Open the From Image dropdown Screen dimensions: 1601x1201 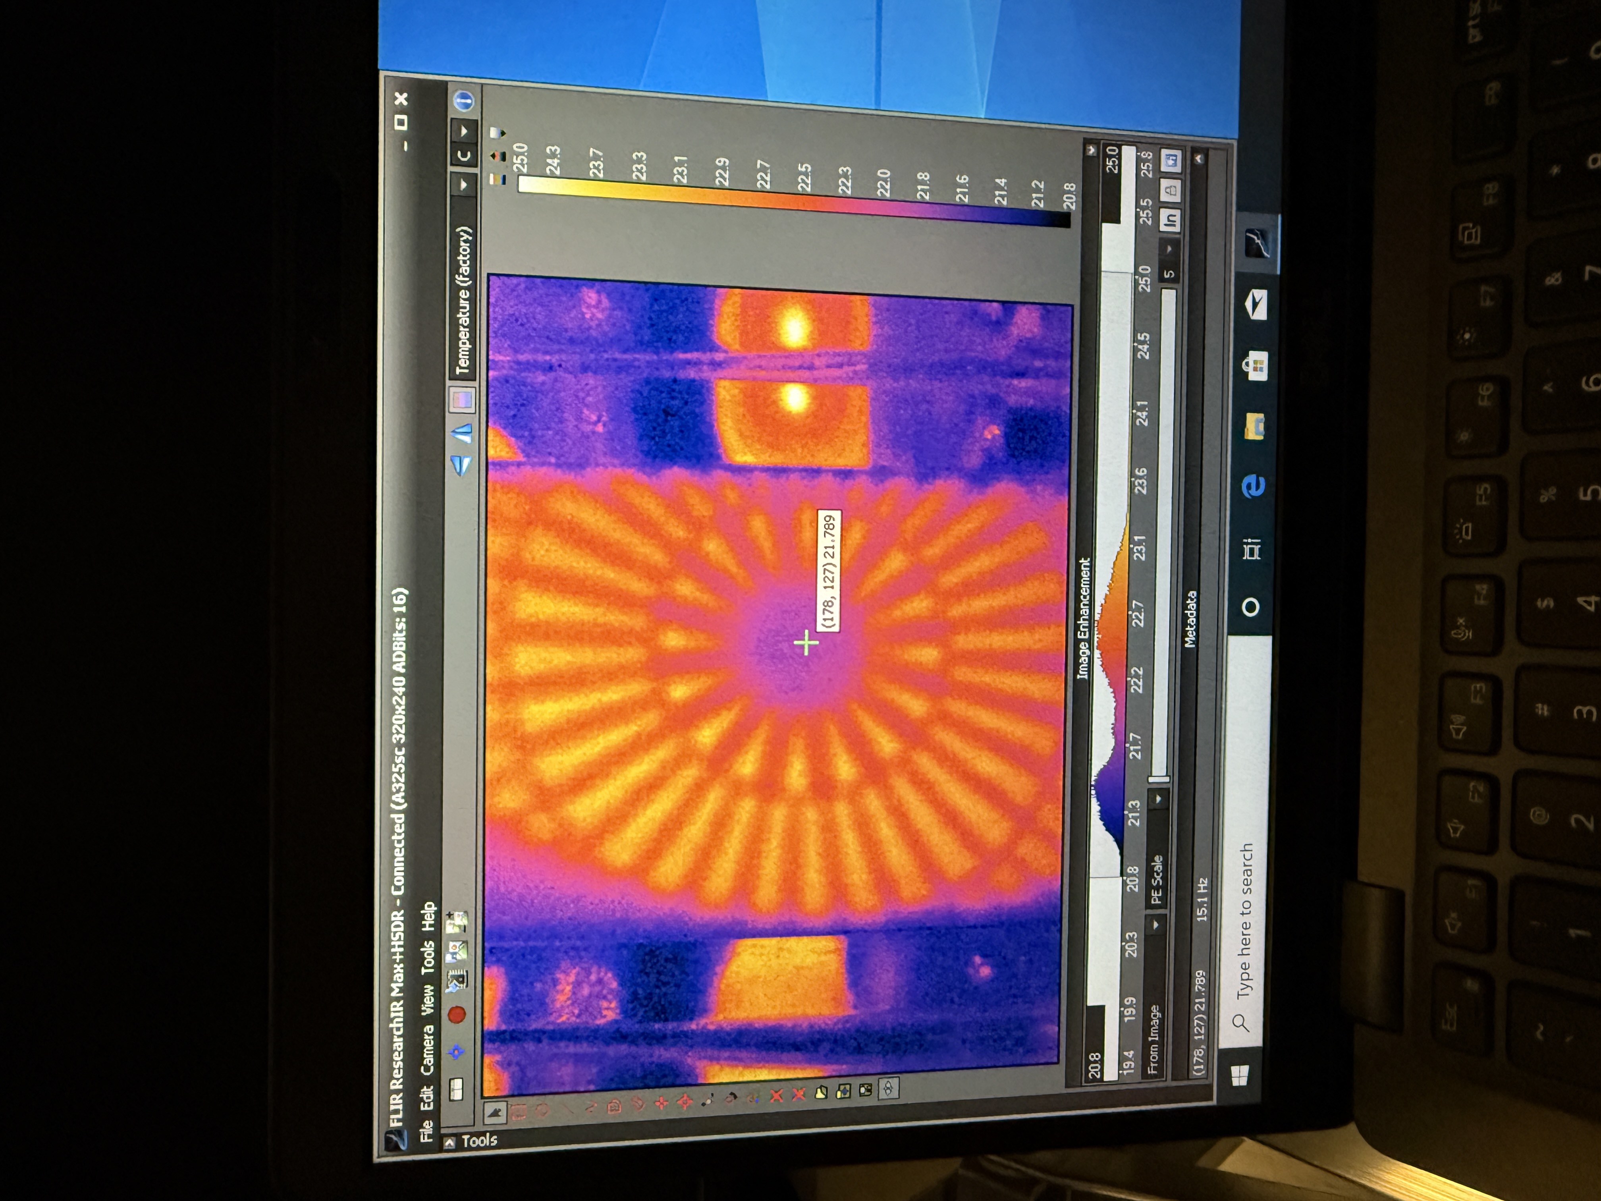point(1155,997)
